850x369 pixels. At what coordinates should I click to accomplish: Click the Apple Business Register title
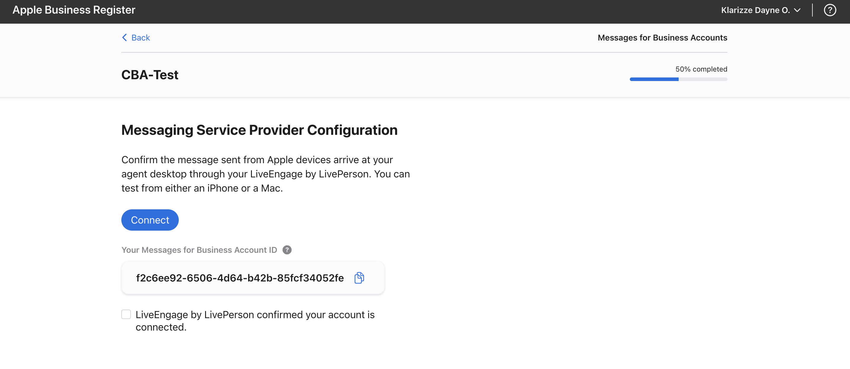pos(74,10)
